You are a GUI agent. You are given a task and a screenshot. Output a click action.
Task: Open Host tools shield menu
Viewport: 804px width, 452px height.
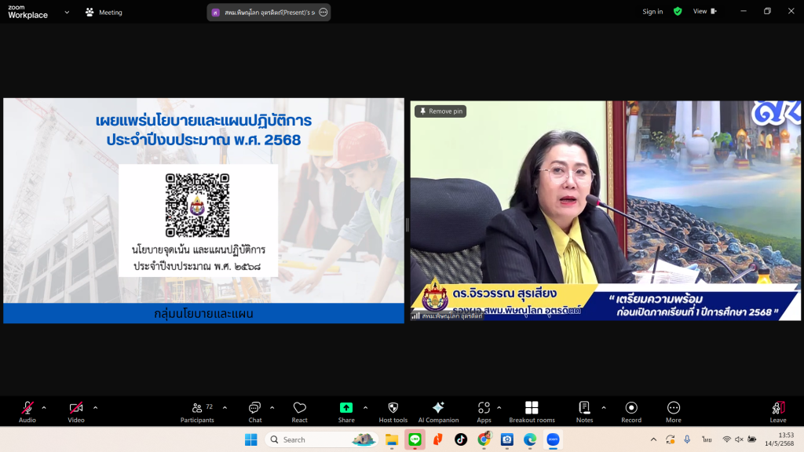[393, 411]
